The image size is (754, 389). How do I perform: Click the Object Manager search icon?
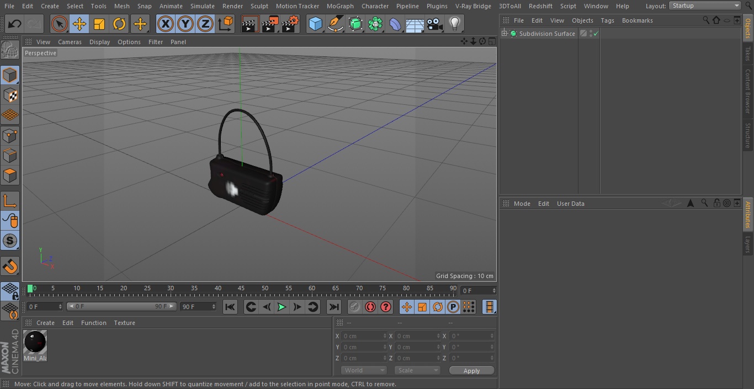706,20
